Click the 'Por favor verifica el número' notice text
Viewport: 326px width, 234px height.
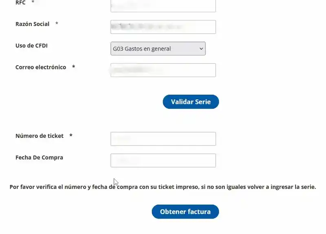tap(163, 187)
